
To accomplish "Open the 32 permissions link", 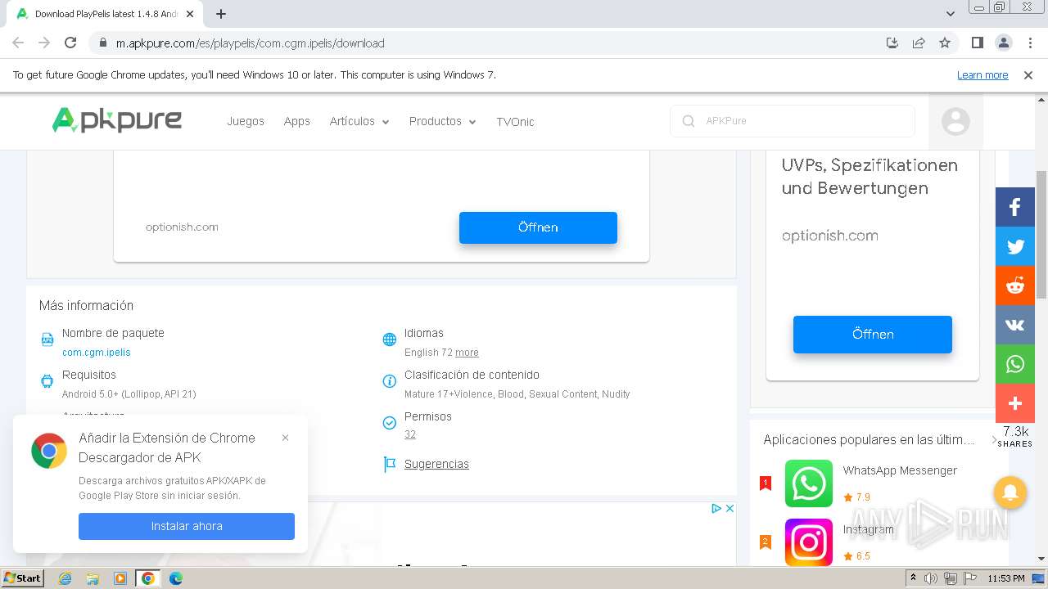I will pos(410,434).
